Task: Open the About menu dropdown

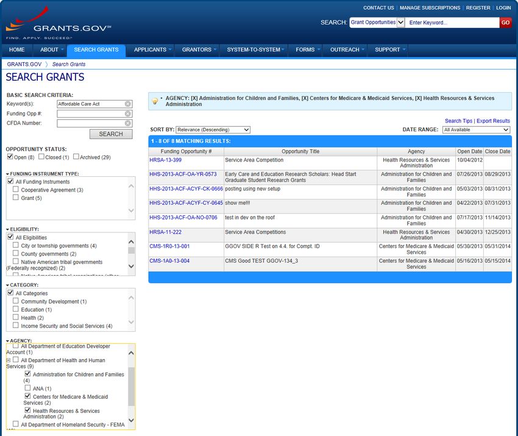Action: [x=51, y=50]
